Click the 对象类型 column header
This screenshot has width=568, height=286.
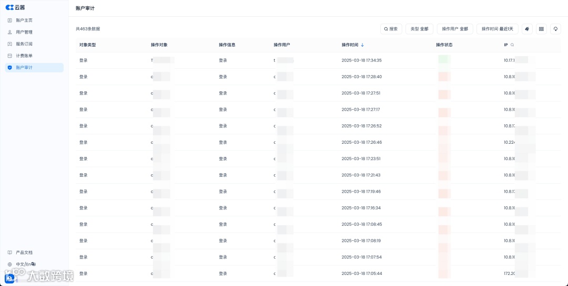coord(88,45)
